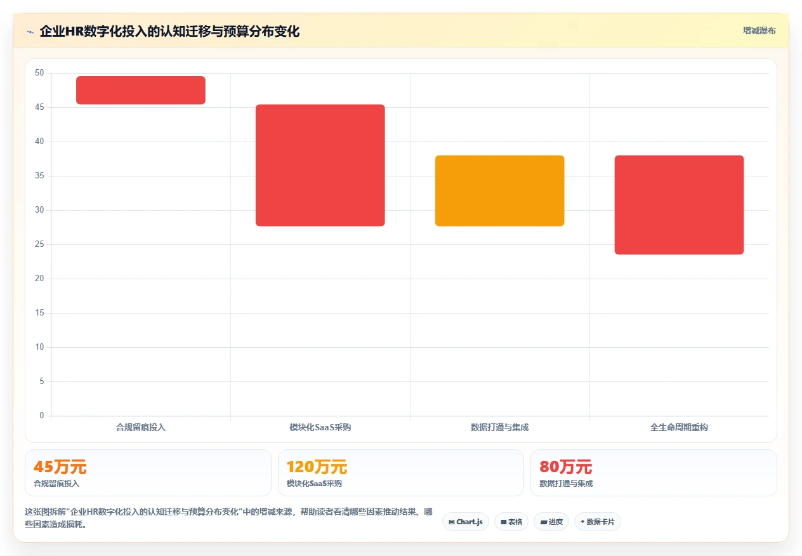The height and width of the screenshot is (556, 802).
Task: Select the red bar for 合规留痕投入
Action: click(141, 90)
